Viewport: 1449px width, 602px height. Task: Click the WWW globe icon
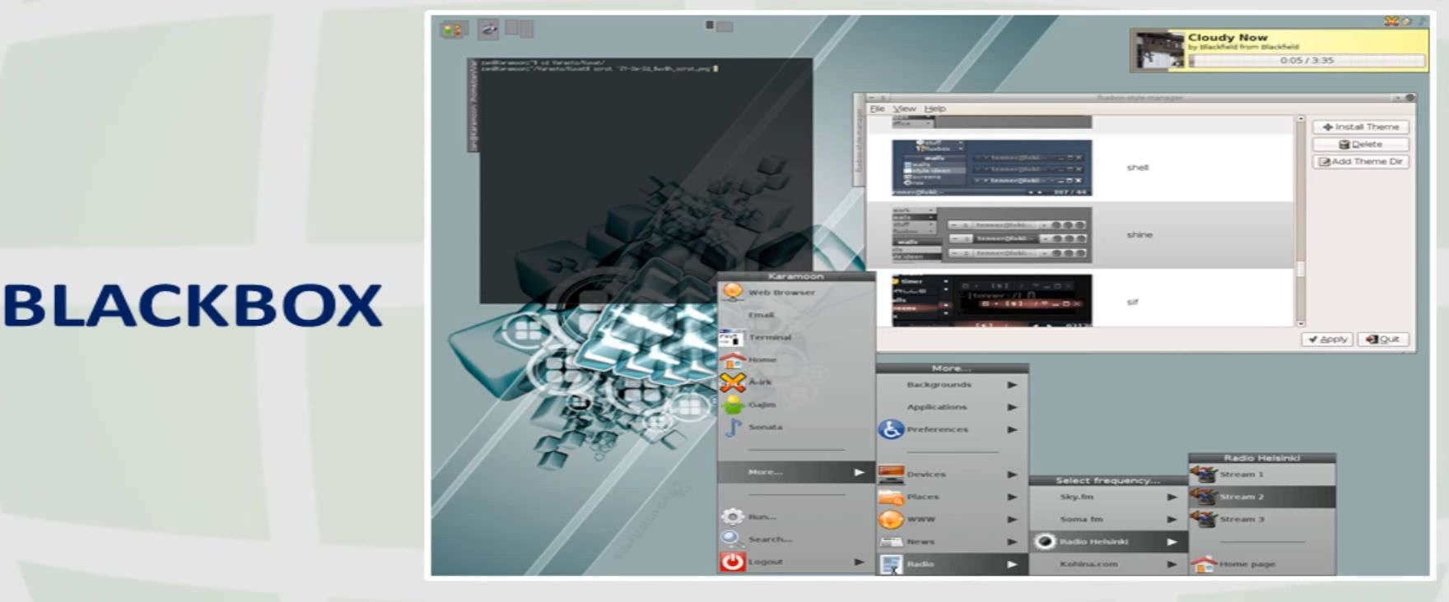pyautogui.click(x=891, y=520)
